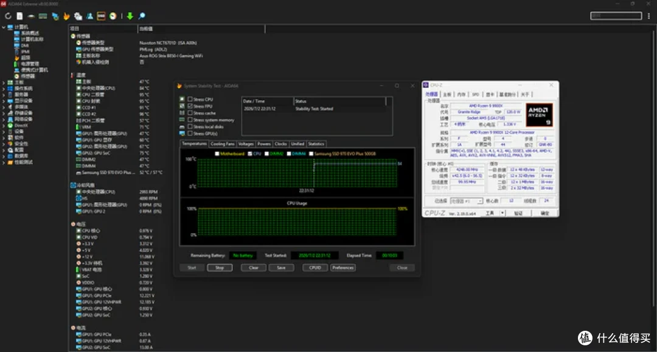Open the processor selection dropdown in CPU-Z

tap(467, 201)
